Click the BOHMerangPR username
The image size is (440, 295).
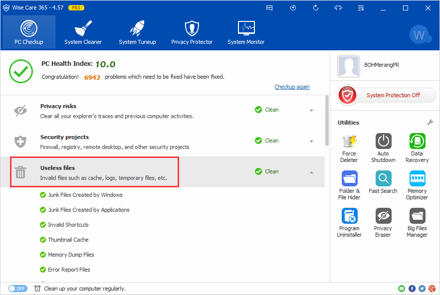click(382, 65)
